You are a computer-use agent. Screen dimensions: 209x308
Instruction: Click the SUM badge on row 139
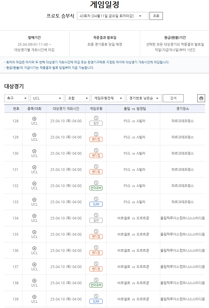[x=96, y=301]
